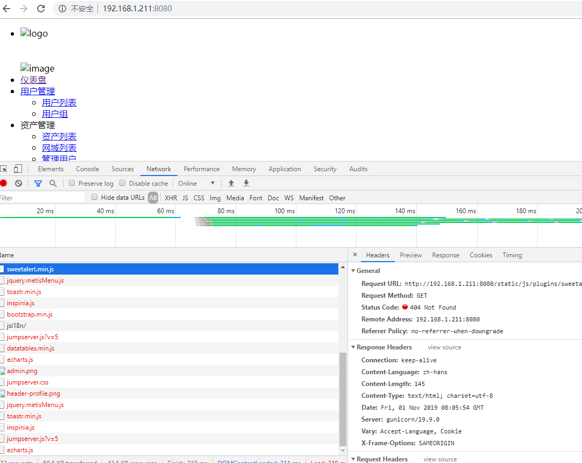
Task: Collapse the General section
Action: tap(353, 270)
